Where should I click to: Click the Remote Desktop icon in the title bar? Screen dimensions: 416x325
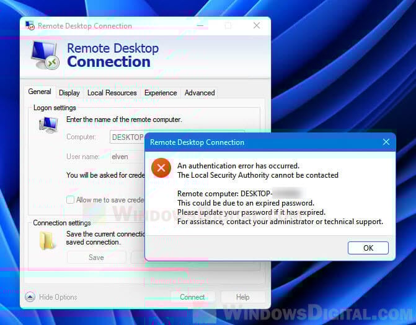tap(30, 26)
